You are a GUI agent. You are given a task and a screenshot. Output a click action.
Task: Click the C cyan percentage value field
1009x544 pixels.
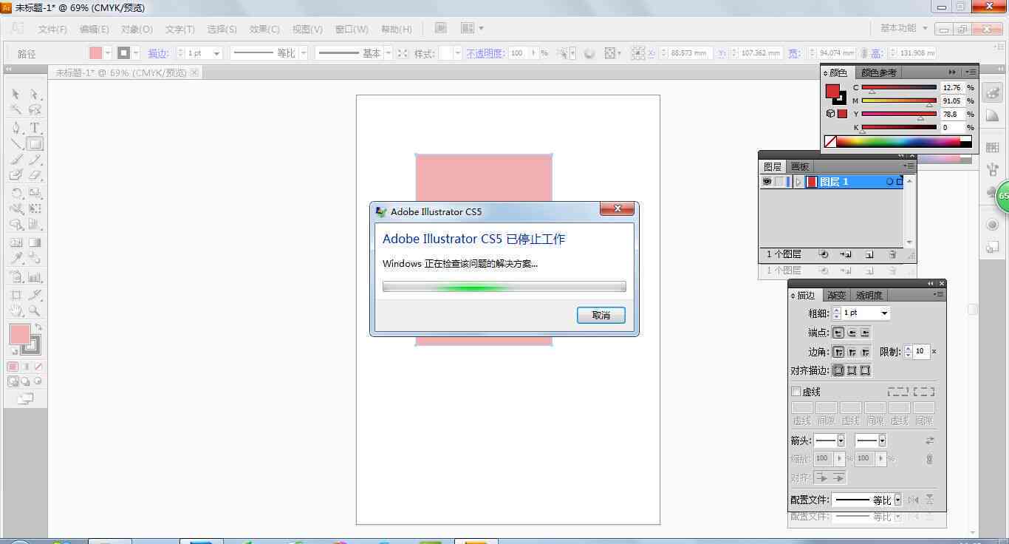pos(951,88)
